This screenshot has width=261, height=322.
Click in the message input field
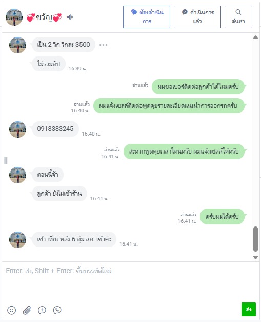pos(130,281)
